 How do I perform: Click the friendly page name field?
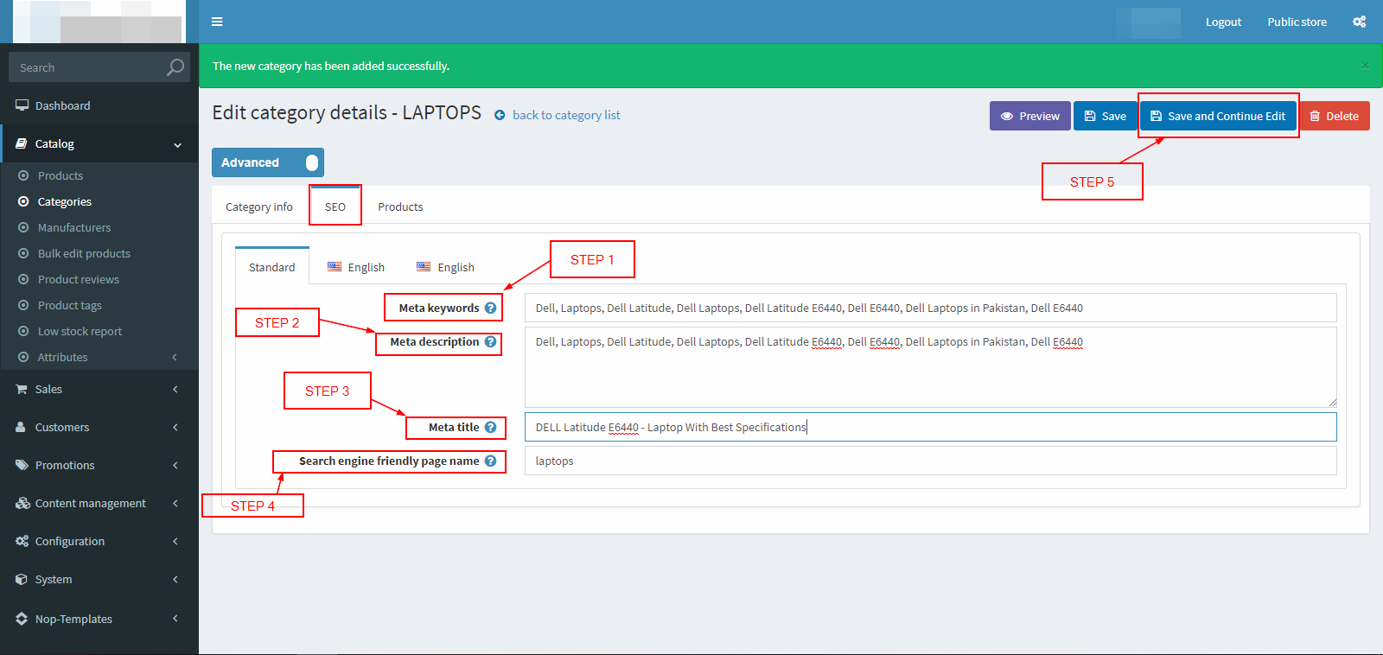pyautogui.click(x=931, y=461)
